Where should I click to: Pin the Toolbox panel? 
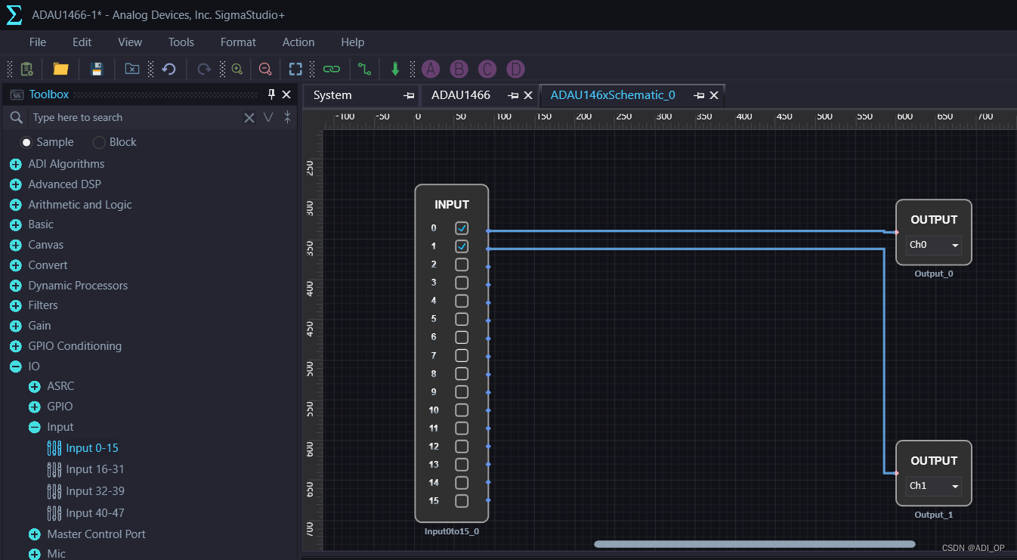(x=272, y=94)
